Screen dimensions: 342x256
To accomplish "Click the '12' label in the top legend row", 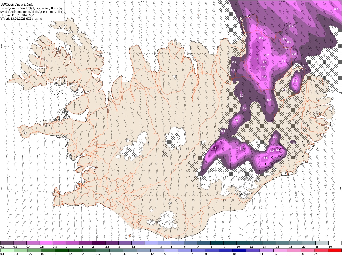I will (251, 247).
